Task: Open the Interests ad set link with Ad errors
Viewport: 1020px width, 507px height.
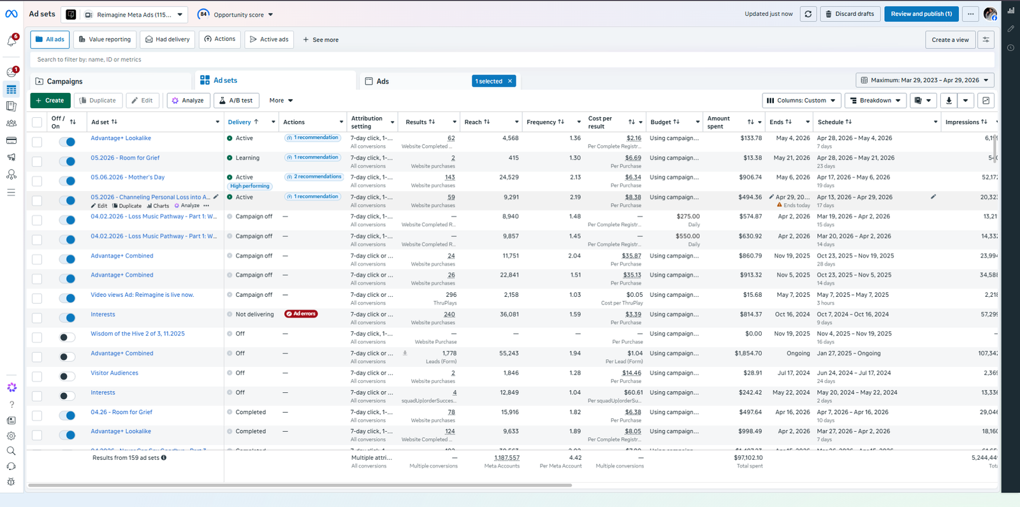Action: [103, 315]
